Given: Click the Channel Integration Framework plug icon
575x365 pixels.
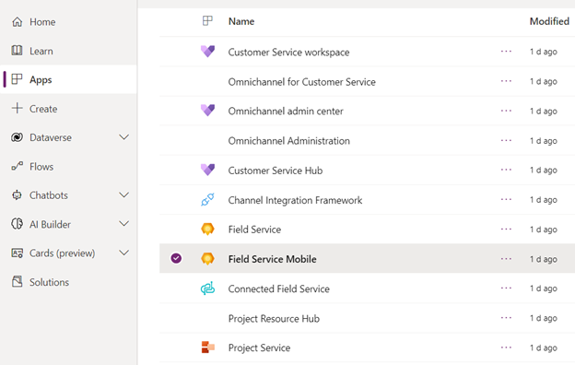Looking at the screenshot, I should tap(207, 200).
